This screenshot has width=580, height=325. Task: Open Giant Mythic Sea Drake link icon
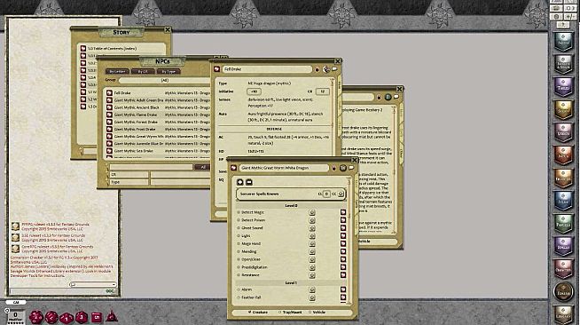tap(109, 151)
